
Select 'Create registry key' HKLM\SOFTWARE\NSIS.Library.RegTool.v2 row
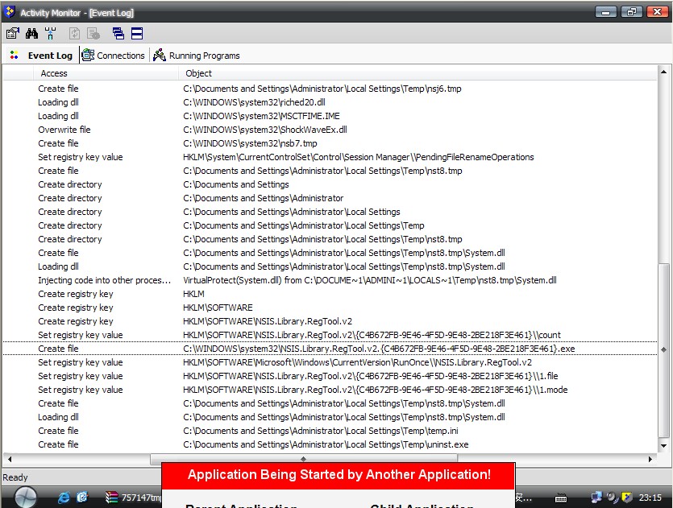pos(330,321)
